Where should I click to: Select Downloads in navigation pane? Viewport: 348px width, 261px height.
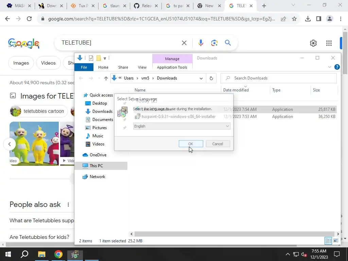click(102, 111)
